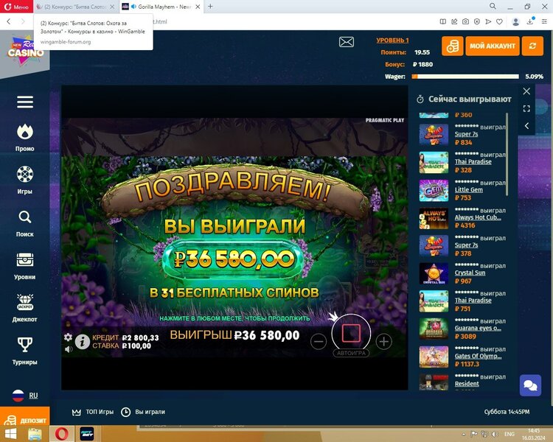Click the spin stop button
The image size is (553, 442).
[351, 333]
